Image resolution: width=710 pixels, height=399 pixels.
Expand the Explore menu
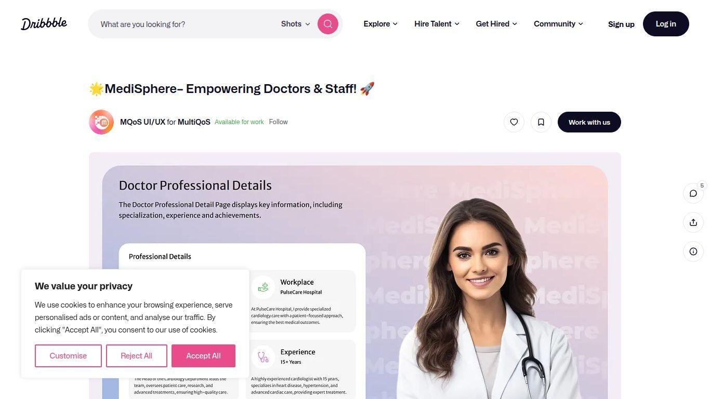380,24
